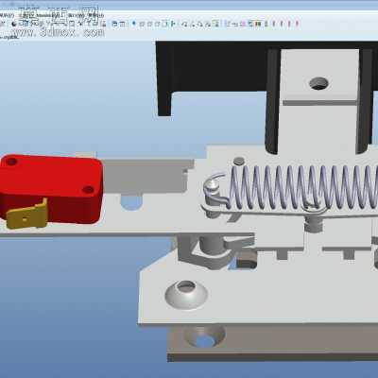The image size is (378, 378).
Task: Toggle the last of four box-shaped display icons
Action: click(164, 24)
